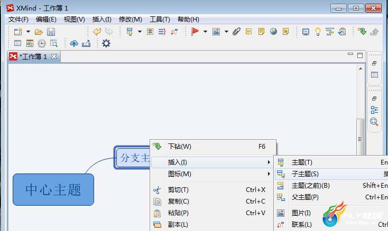
Task: Click the cloud upload icon
Action: point(73,43)
